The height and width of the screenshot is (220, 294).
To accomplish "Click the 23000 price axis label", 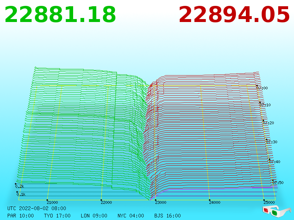I will click(x=161, y=202).
